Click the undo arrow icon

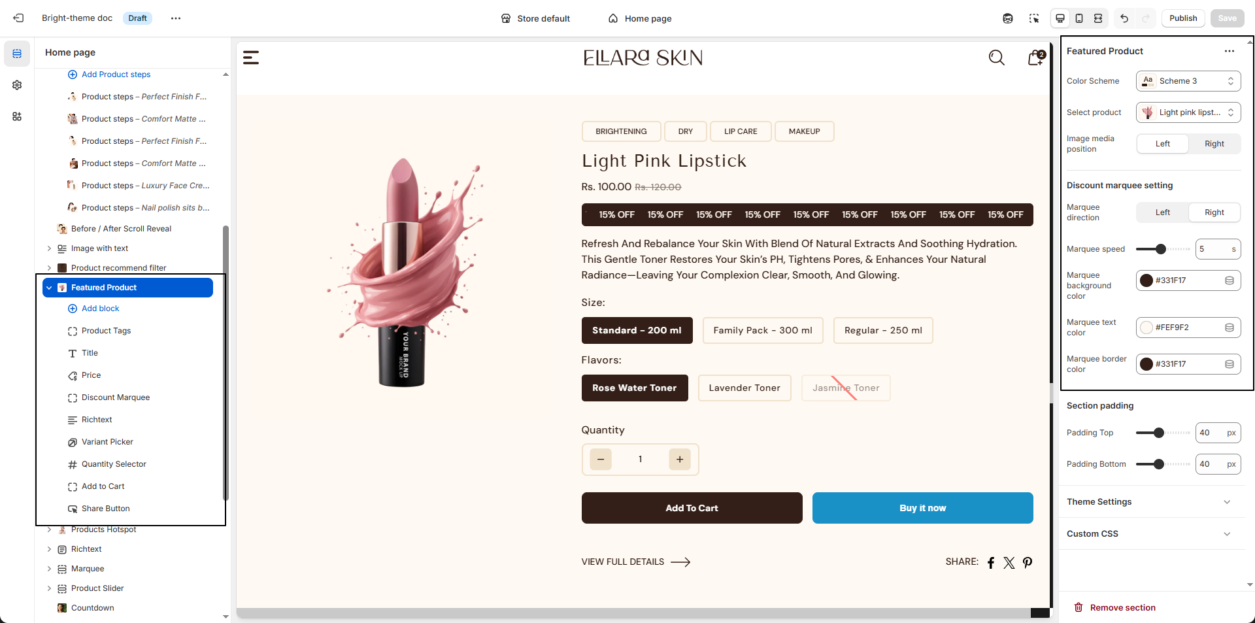coord(1124,18)
